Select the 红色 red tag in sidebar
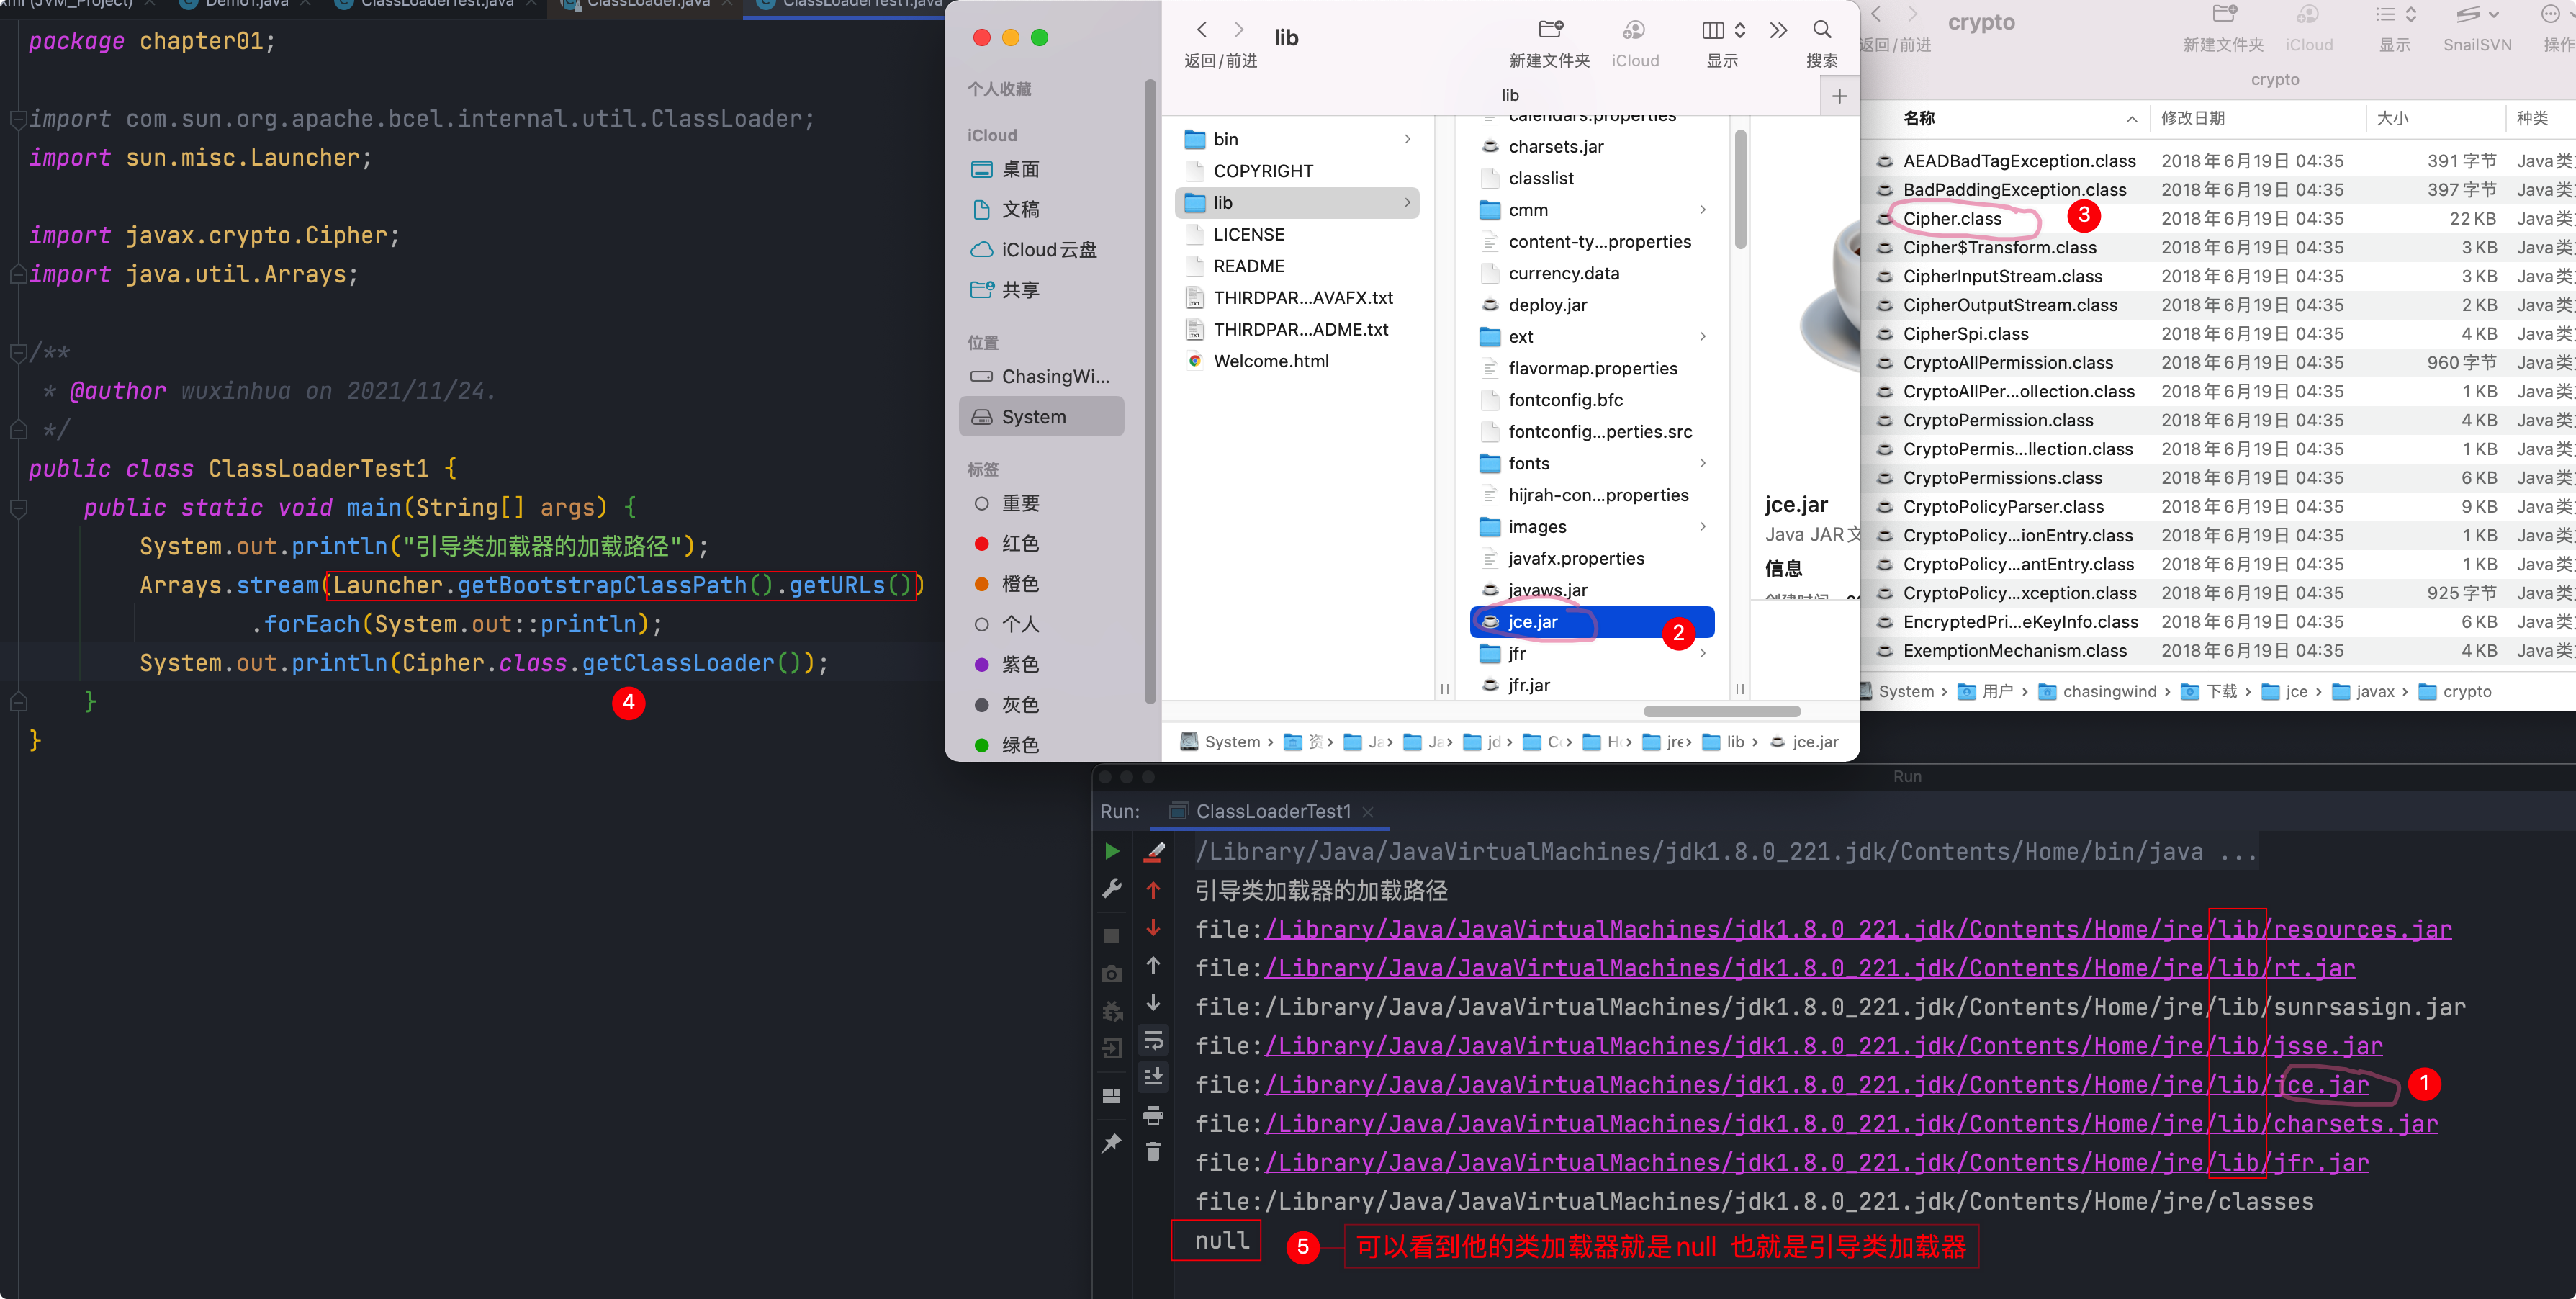The height and width of the screenshot is (1299, 2576). 1019,543
